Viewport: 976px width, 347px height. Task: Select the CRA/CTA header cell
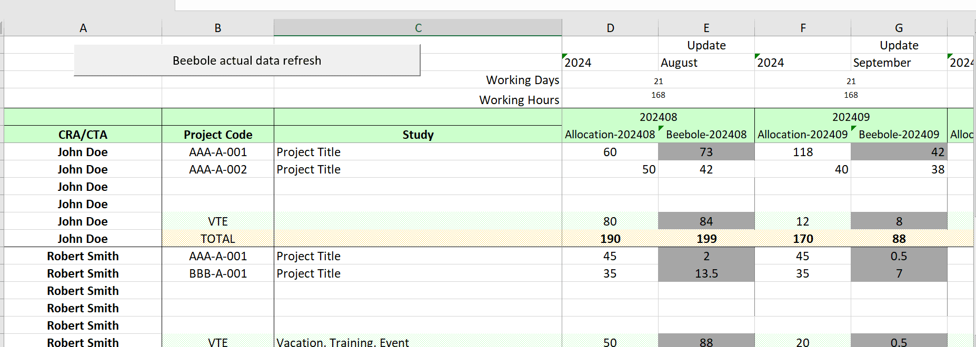(x=83, y=135)
